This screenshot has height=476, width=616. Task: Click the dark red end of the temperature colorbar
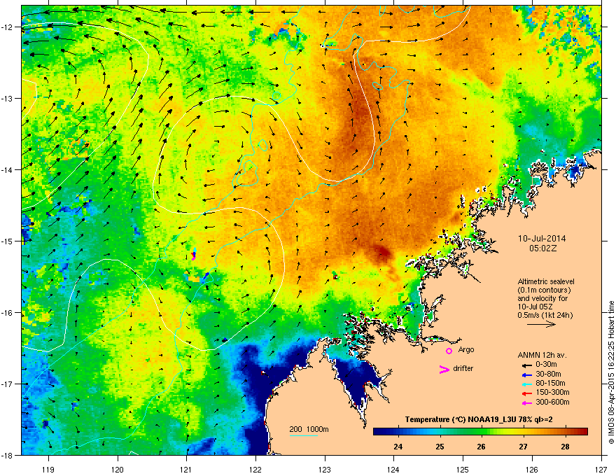583,431
